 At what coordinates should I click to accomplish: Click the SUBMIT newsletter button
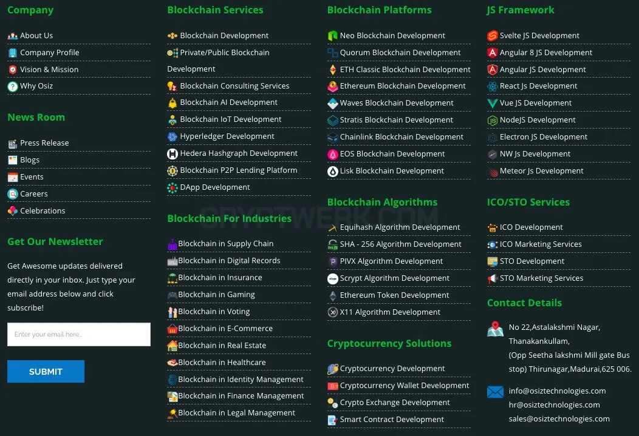[46, 371]
